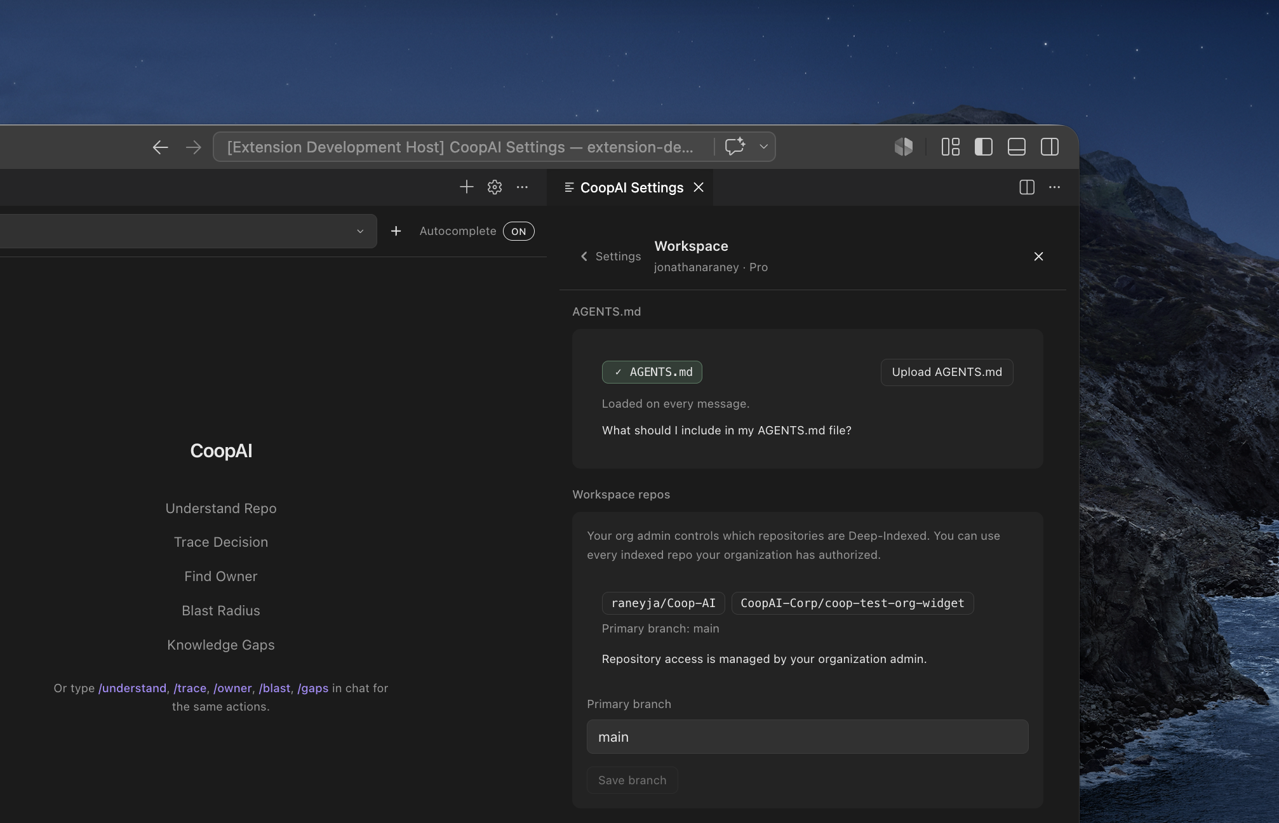Toggle the bottom panel icon
Viewport: 1279px width, 823px height.
point(1016,147)
